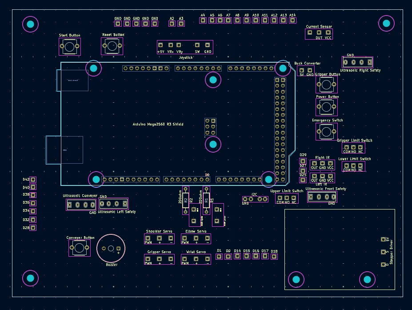Viewport: 412px width, 310px height.
Task: Click the Joystick SW pad
Action: coord(197,45)
